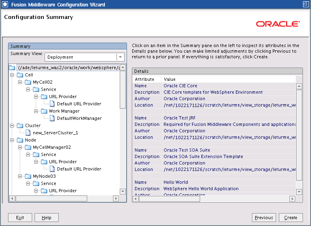Click the Attribute column header
The image size is (311, 226).
coord(147,79)
